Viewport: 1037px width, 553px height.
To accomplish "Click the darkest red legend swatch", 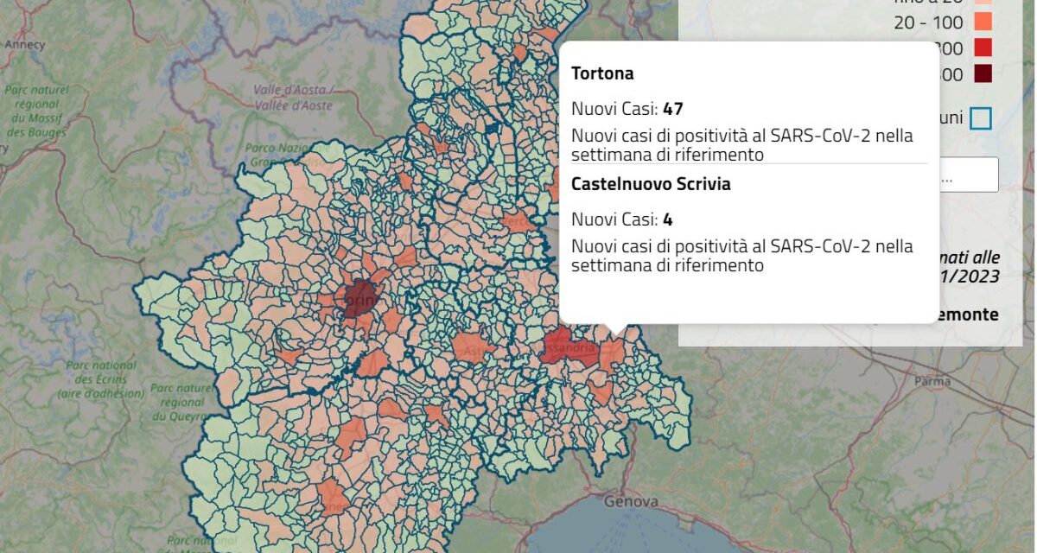I will tap(983, 73).
